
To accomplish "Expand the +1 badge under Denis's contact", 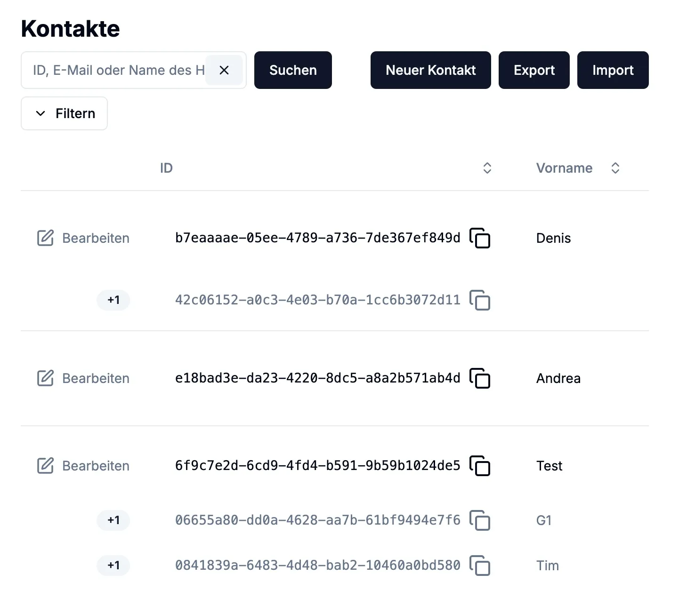I will click(x=113, y=300).
